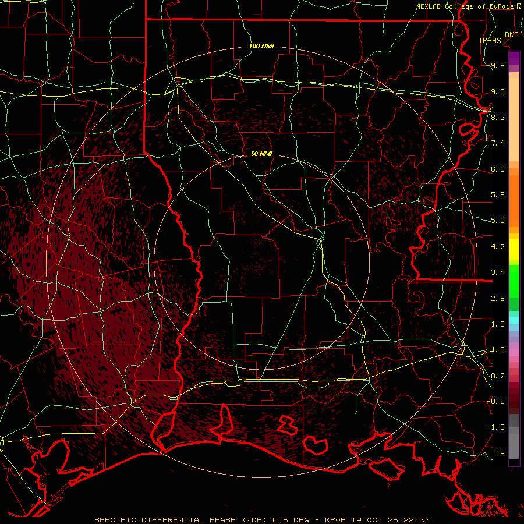Select the 0.2 value on the scale
Image resolution: width=524 pixels, height=524 pixels.
[x=498, y=376]
